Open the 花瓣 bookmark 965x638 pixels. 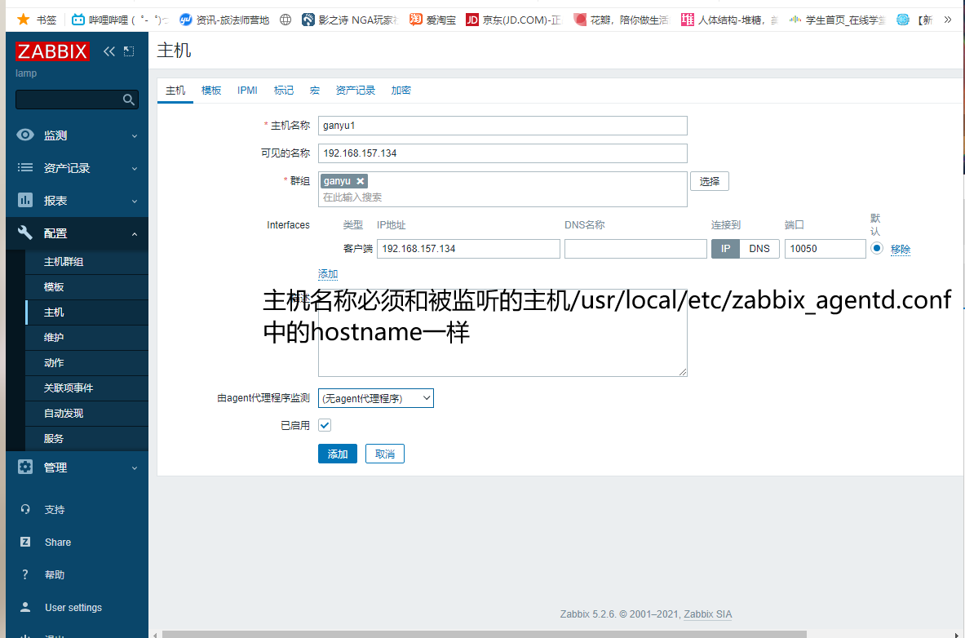coord(622,20)
